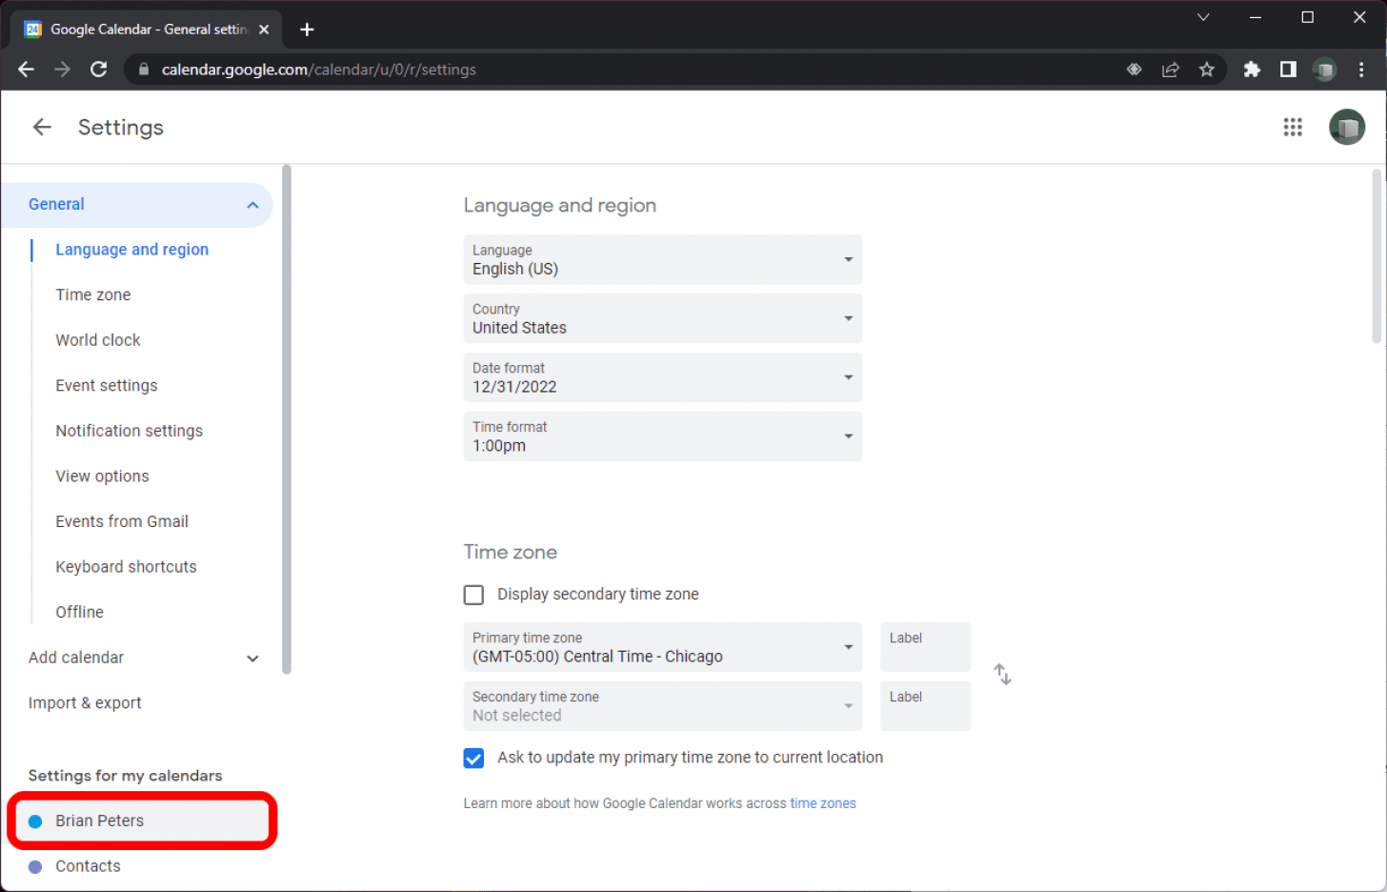
Task: Click the sidebar scrollbar
Action: tap(287, 419)
